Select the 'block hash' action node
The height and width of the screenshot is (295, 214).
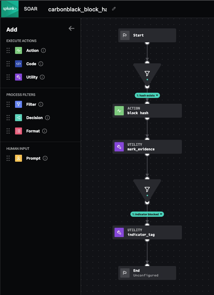click(147, 111)
